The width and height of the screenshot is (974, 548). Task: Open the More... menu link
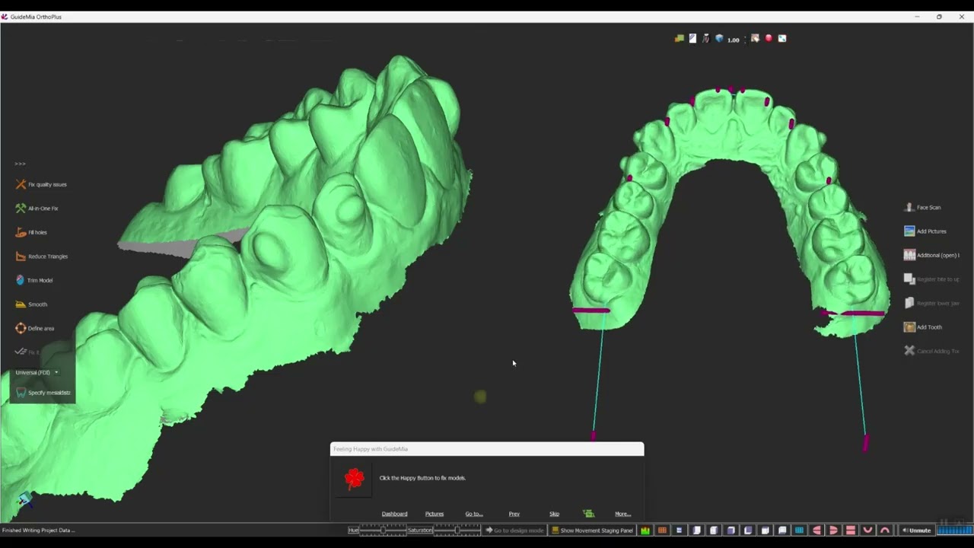click(x=623, y=514)
